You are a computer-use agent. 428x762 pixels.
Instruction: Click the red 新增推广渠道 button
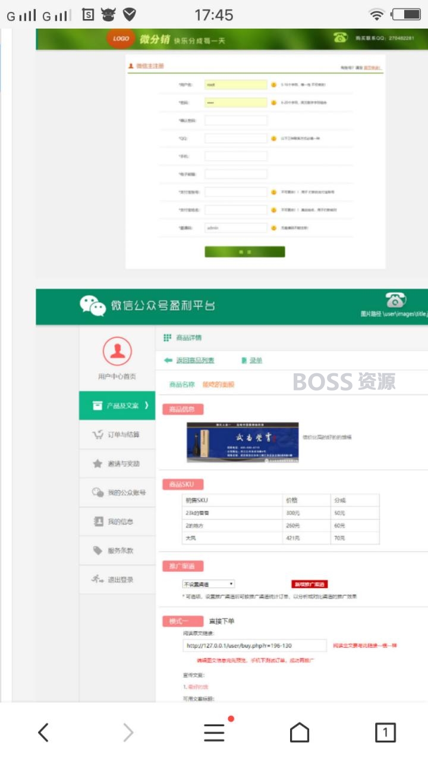(x=310, y=584)
